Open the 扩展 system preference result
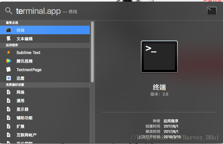 pyautogui.click(x=45, y=126)
